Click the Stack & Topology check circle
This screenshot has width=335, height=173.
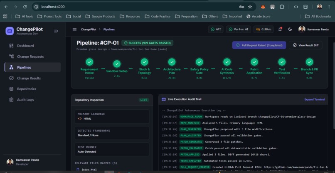pyautogui.click(x=144, y=62)
